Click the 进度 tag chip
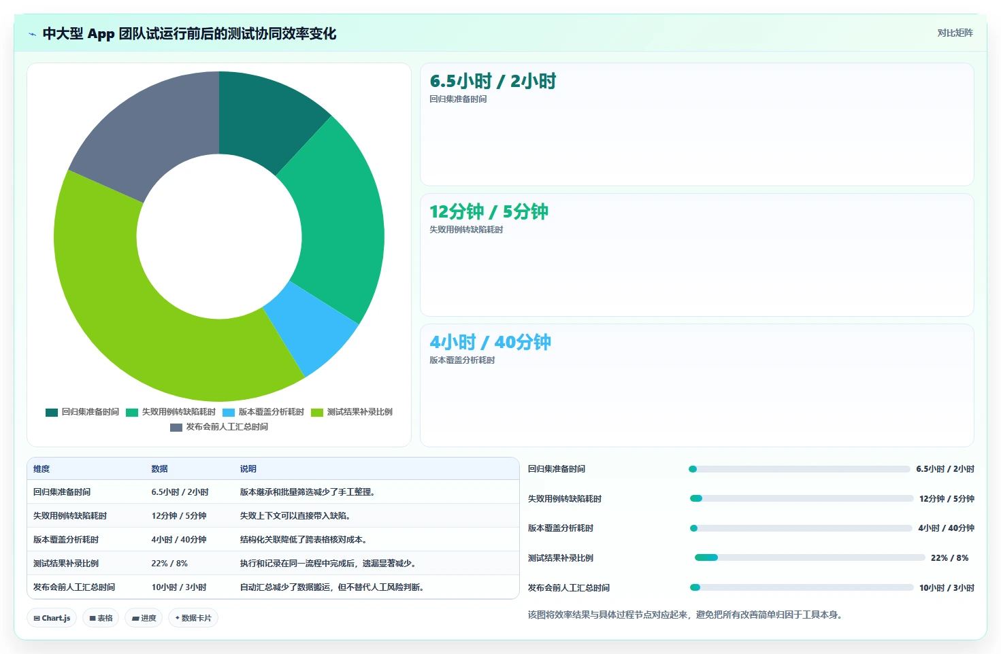 (144, 618)
